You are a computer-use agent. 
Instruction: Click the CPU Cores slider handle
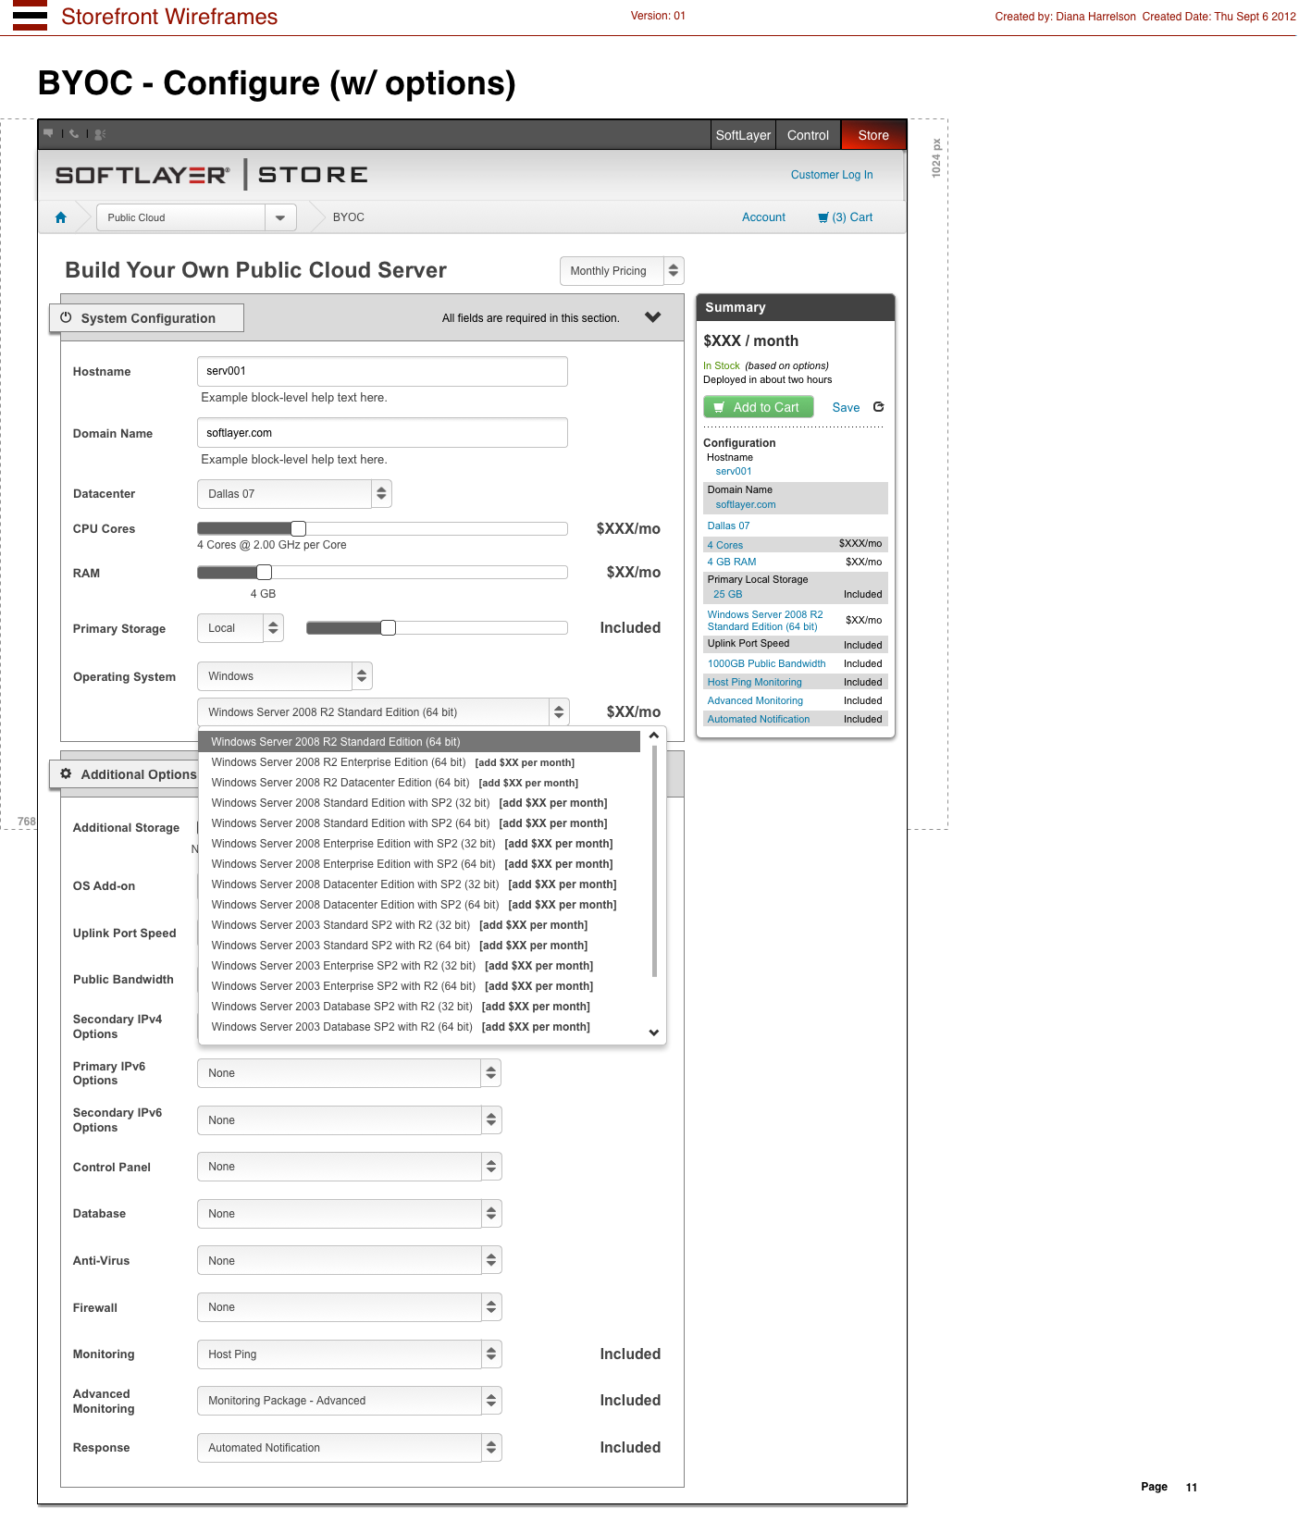298,528
